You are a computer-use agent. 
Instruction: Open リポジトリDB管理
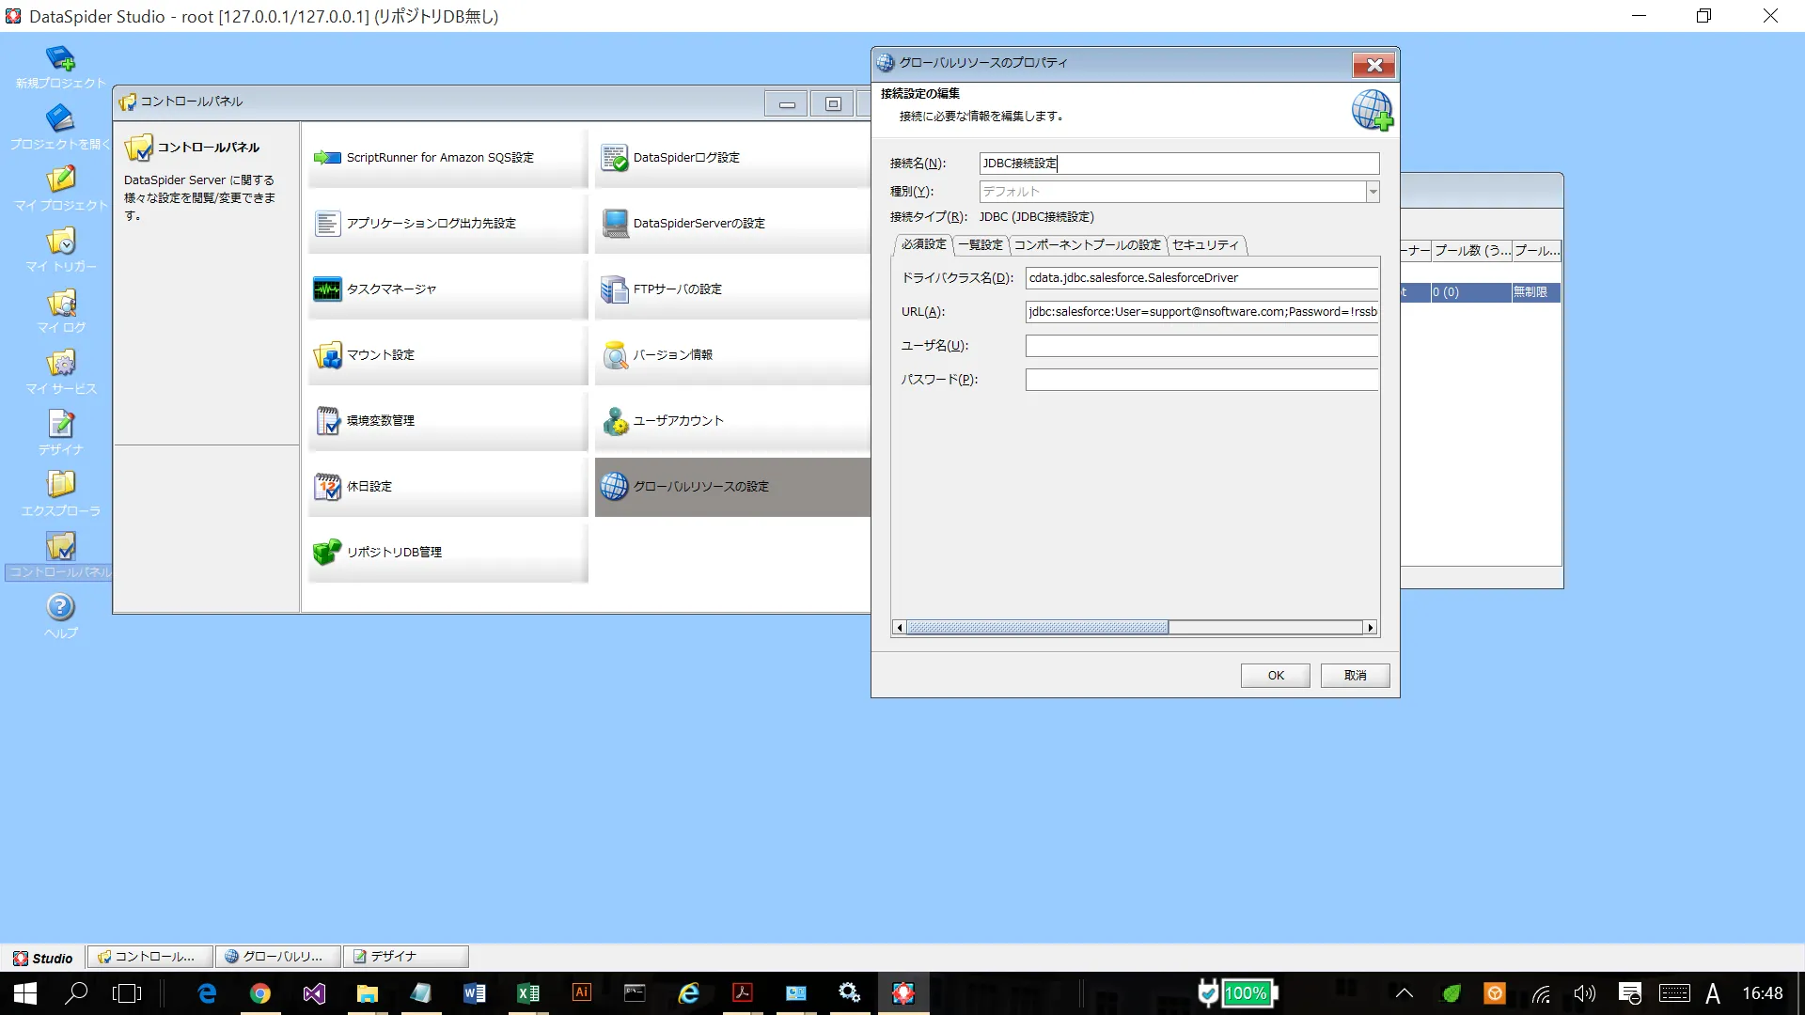pos(395,552)
